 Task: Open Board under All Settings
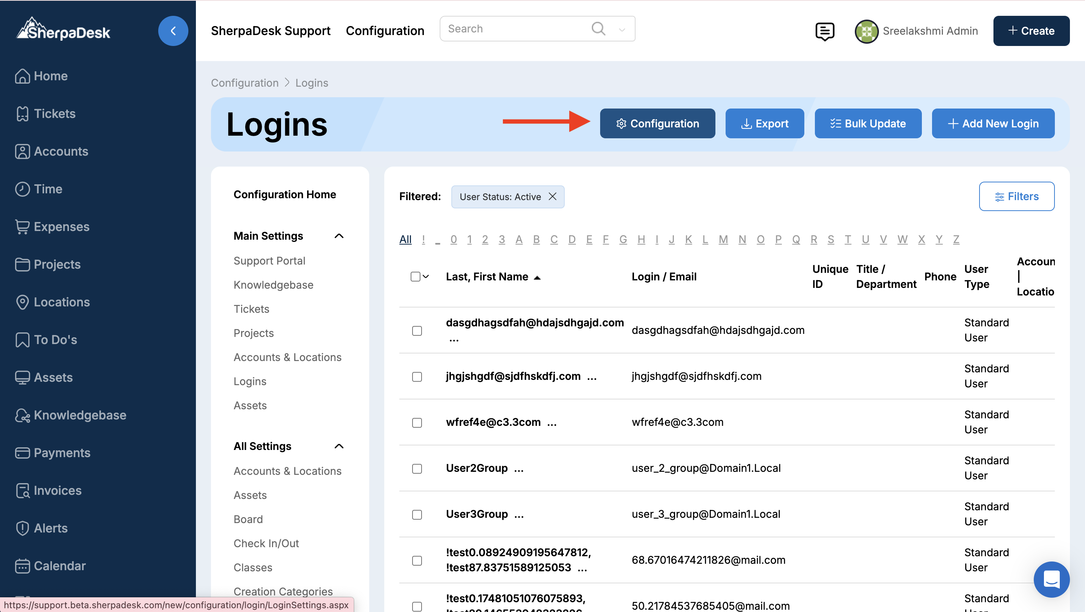[x=248, y=519]
